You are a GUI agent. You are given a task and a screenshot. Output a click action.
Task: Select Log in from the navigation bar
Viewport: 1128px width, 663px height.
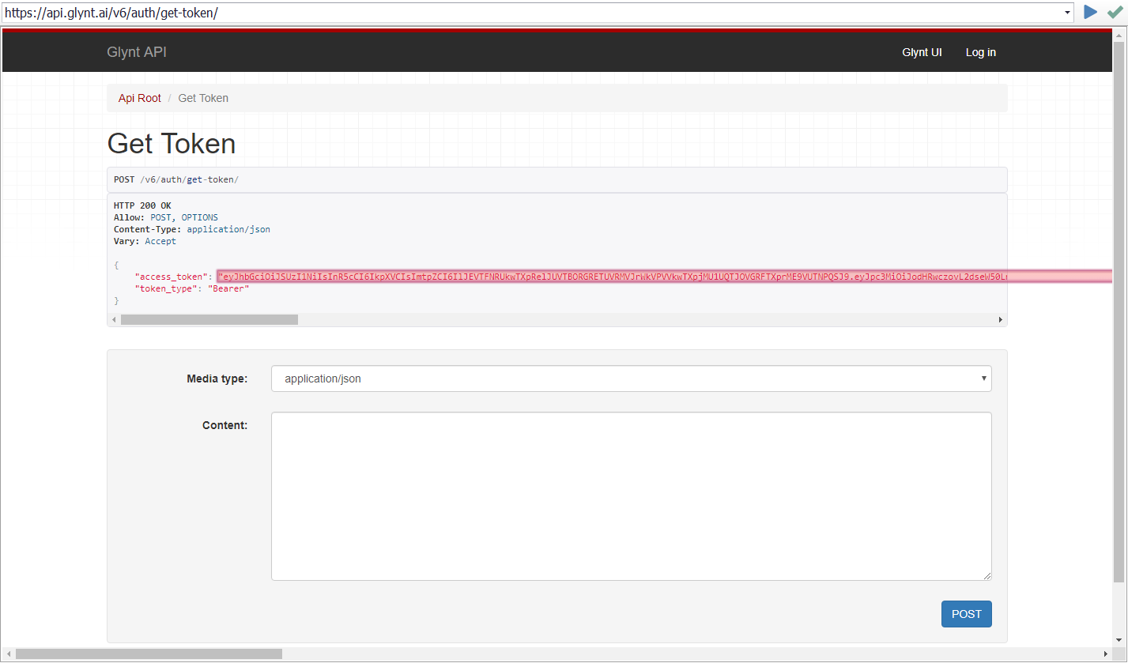[980, 52]
